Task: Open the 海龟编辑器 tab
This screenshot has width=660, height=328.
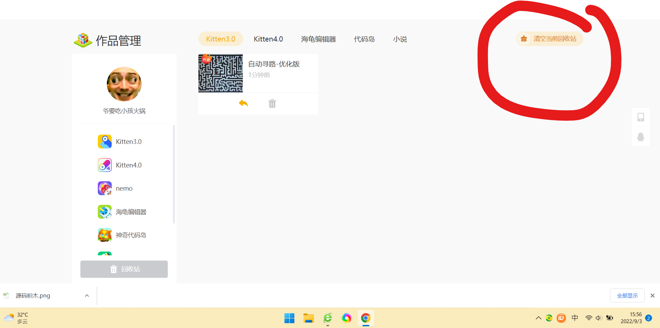Action: point(318,39)
